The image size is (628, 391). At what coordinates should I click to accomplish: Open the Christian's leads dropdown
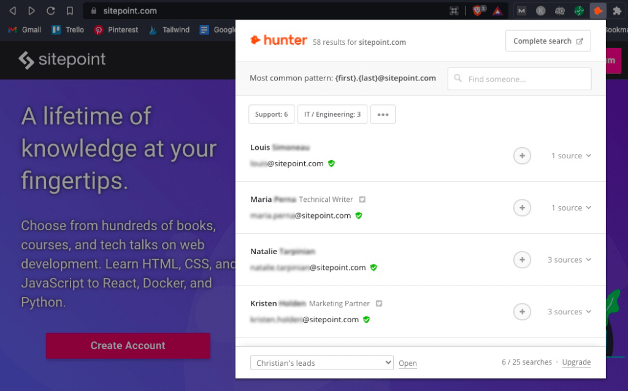(x=321, y=363)
